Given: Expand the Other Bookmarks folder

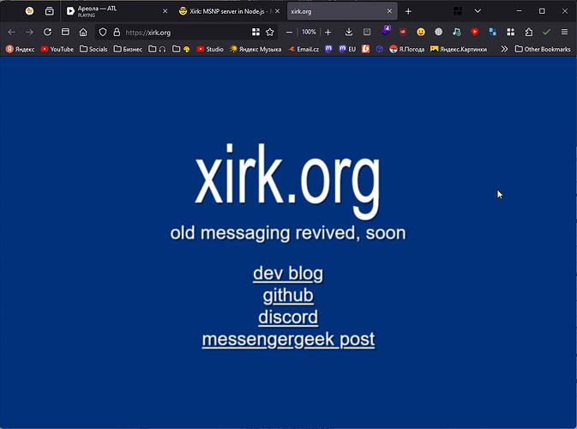Looking at the screenshot, I should point(542,49).
